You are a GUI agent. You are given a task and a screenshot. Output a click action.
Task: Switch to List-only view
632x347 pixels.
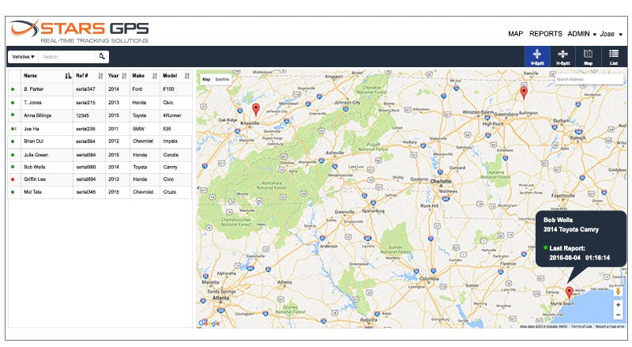614,57
